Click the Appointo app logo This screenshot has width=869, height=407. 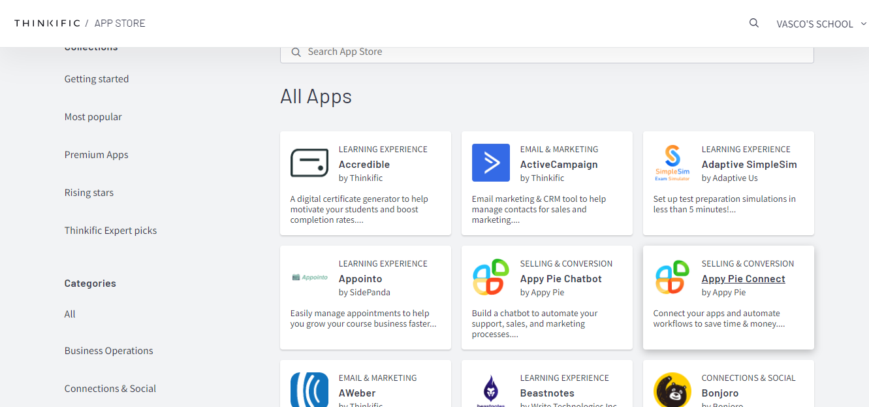(309, 277)
